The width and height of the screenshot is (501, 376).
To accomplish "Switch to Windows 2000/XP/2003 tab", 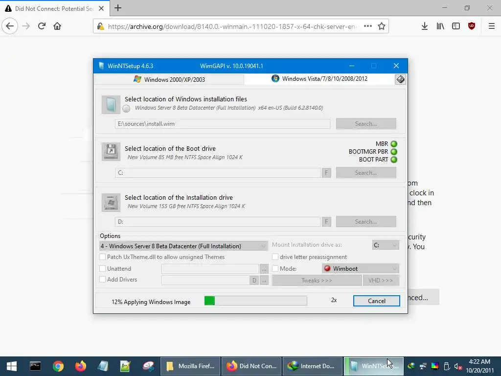I will tap(169, 79).
